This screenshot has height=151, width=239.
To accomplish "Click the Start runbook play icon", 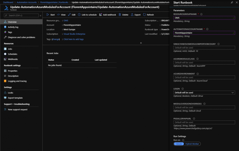I will point(48,15).
